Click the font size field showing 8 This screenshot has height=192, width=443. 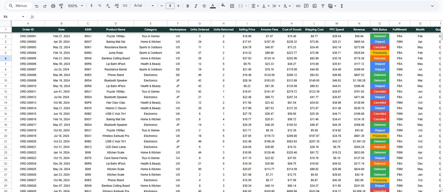click(x=170, y=6)
